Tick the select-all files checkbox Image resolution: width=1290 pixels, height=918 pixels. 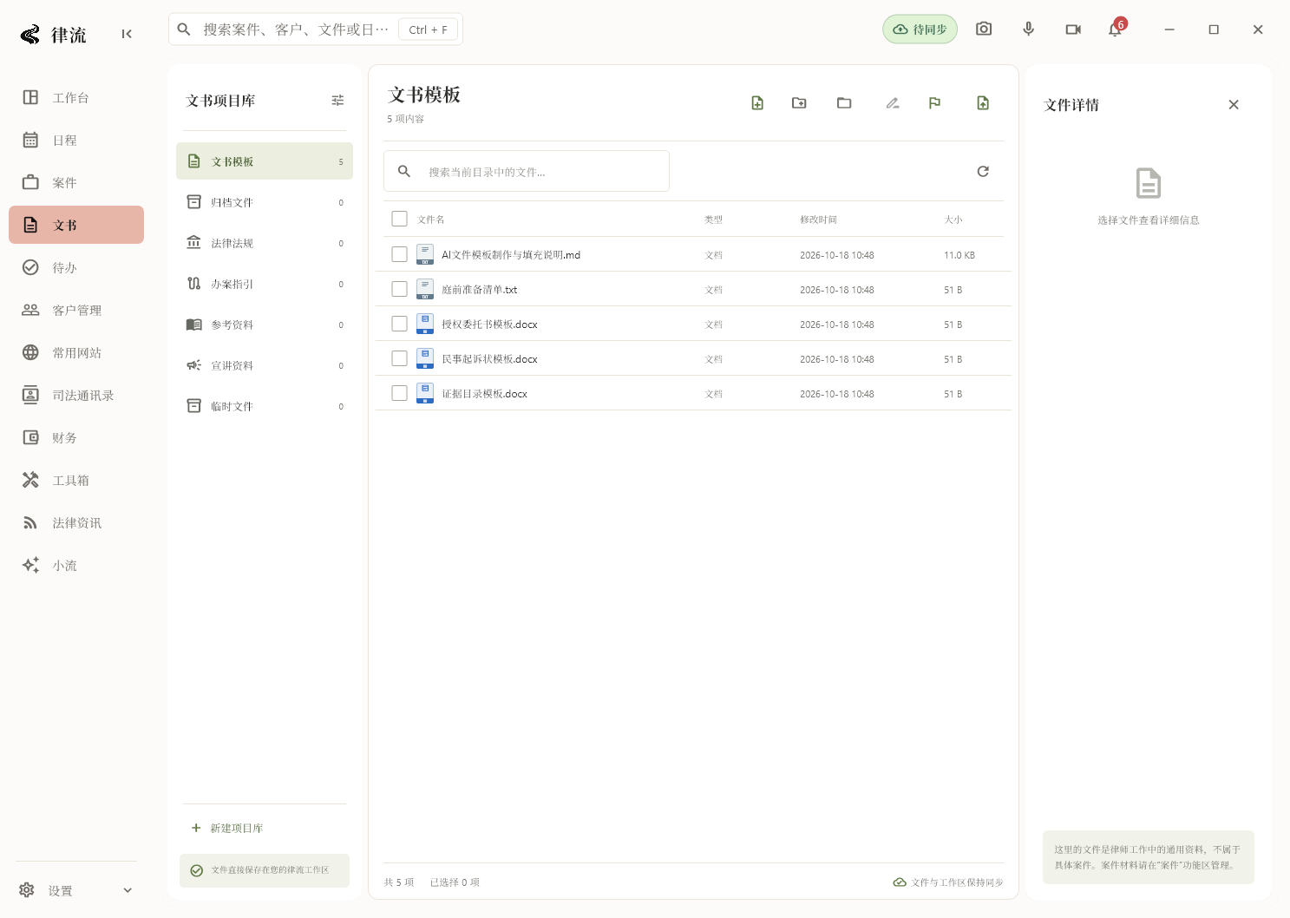click(x=399, y=219)
